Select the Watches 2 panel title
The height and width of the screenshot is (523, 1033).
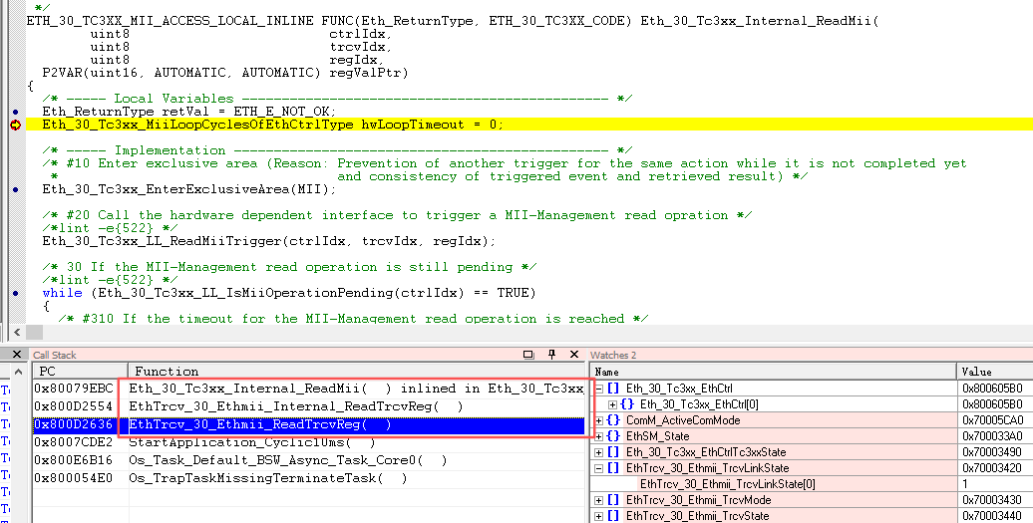coord(613,356)
